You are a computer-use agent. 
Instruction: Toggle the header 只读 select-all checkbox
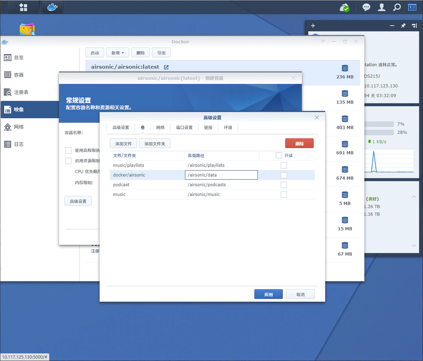point(279,155)
